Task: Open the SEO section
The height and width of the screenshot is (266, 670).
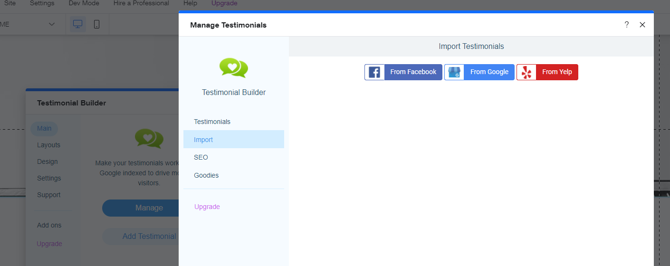Action: (x=234, y=157)
